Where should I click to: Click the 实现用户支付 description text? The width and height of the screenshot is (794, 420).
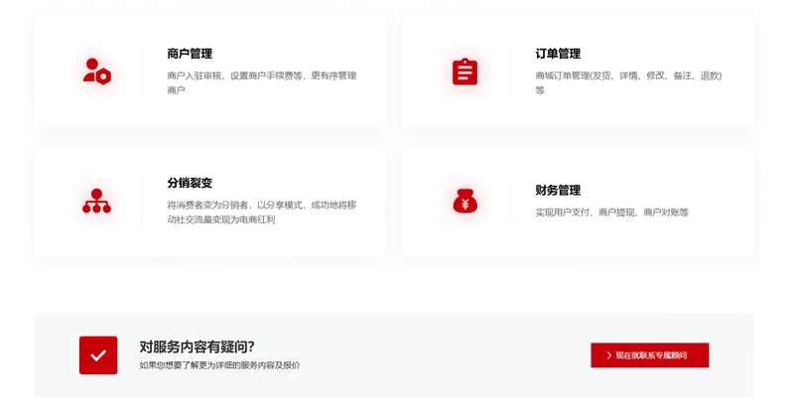[611, 212]
